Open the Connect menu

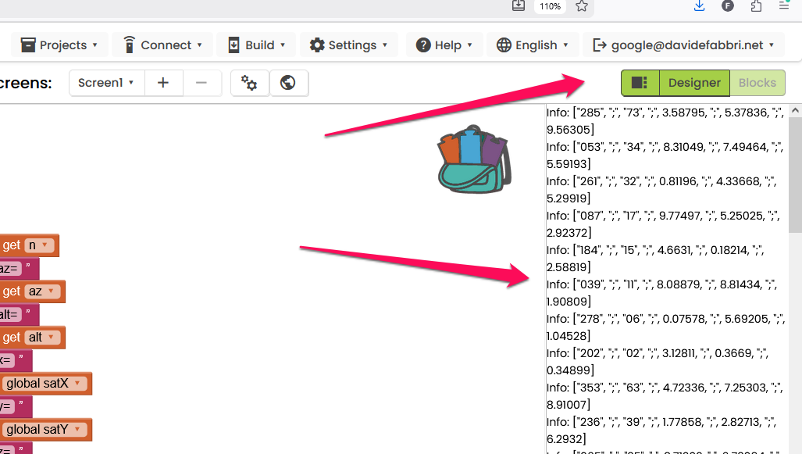pyautogui.click(x=162, y=45)
